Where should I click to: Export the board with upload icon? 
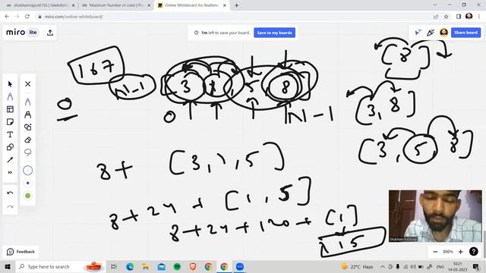pos(50,33)
